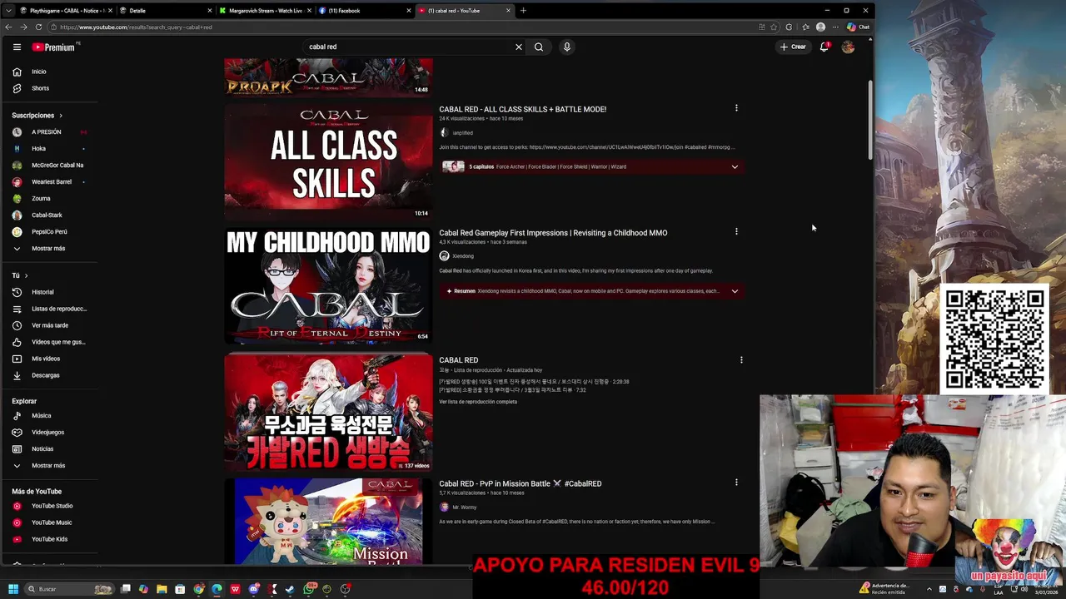
Task: Add page to favorites star
Action: pyautogui.click(x=774, y=27)
